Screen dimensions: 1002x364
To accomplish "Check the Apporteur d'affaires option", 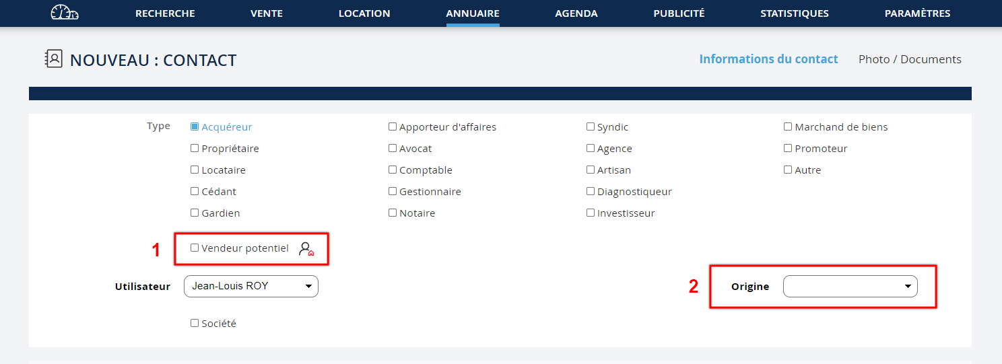I will click(x=393, y=126).
